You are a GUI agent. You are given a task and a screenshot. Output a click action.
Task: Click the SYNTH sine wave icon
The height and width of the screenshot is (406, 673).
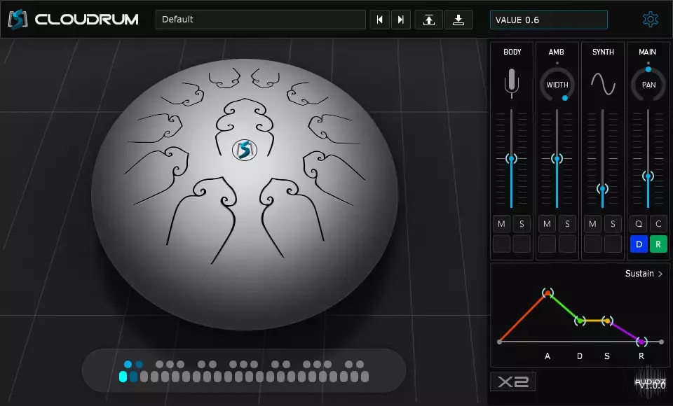603,83
